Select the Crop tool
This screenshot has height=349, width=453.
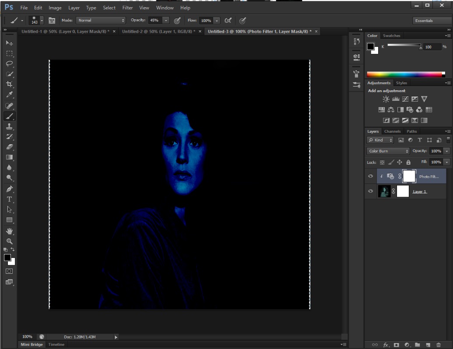click(9, 85)
